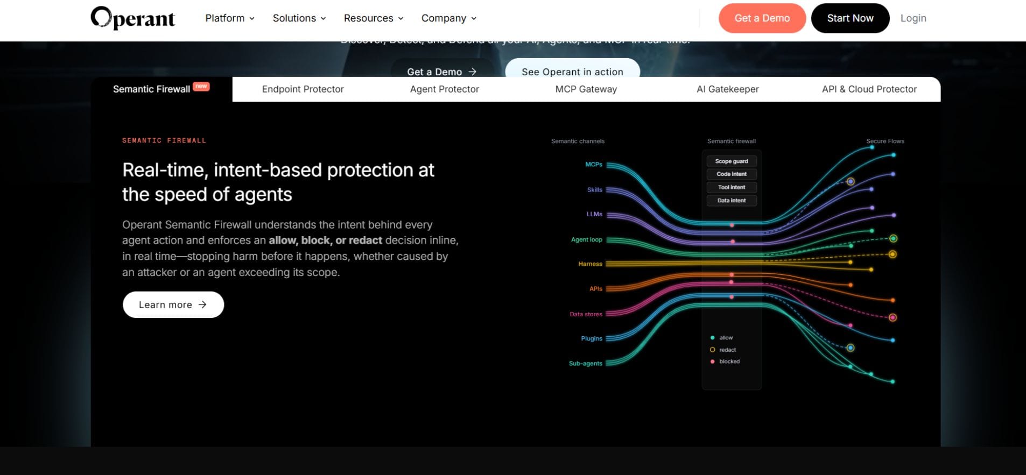Click the Start Now button

coord(851,18)
